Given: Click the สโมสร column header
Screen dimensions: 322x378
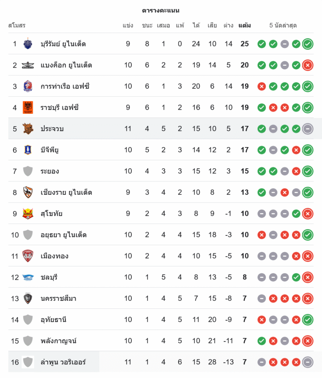Looking at the screenshot, I should point(17,26).
